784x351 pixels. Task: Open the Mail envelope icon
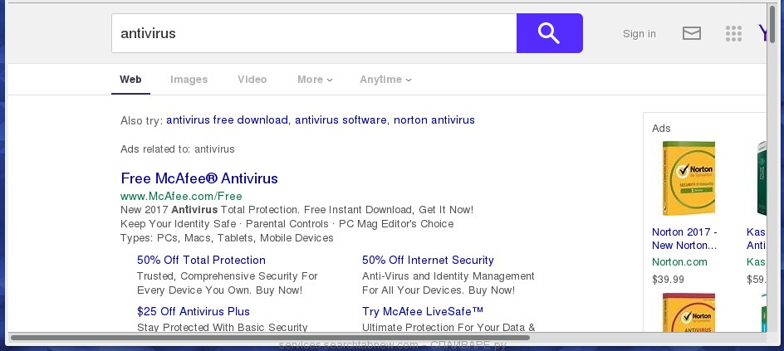point(692,33)
